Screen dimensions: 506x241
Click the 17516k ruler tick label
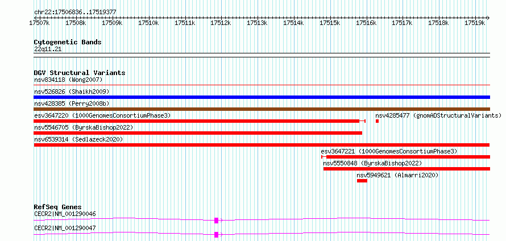tap(366, 23)
